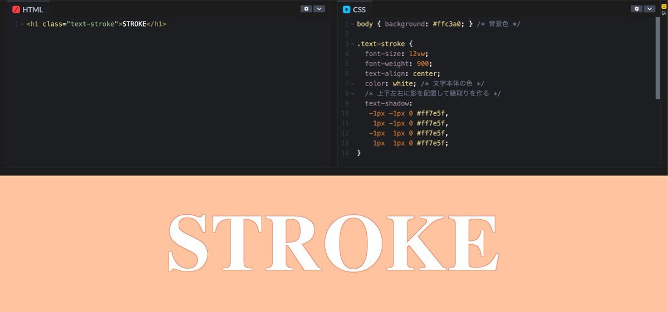Image resolution: width=668 pixels, height=312 pixels.
Task: Select the HTML editor tab
Action: pos(28,9)
